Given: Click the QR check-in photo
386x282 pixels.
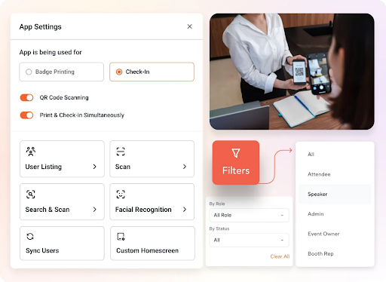Looking at the screenshot, I should 292,72.
